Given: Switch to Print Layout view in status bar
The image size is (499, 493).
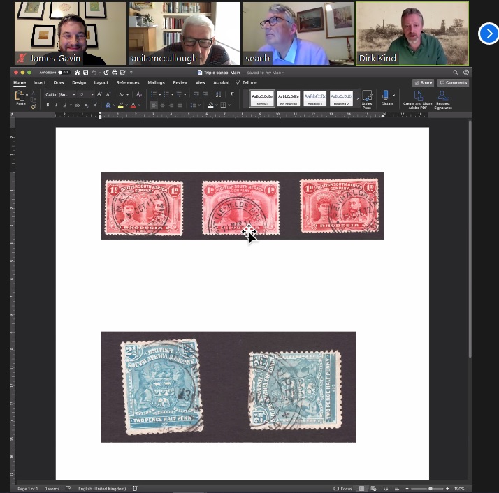Looking at the screenshot, I should tap(361, 489).
